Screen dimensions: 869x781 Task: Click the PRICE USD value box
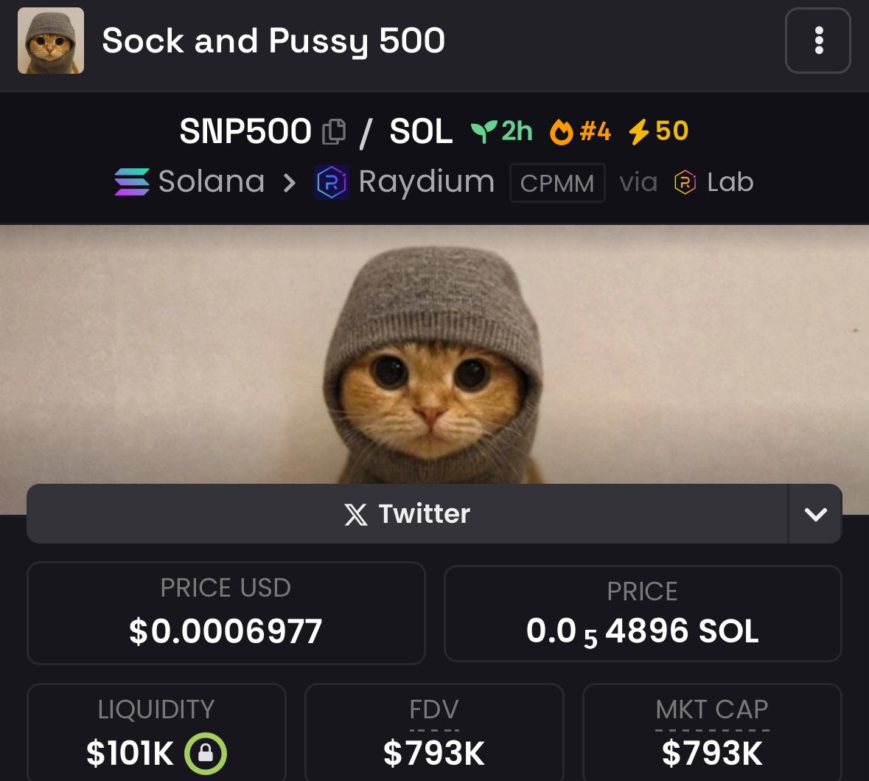click(x=226, y=613)
